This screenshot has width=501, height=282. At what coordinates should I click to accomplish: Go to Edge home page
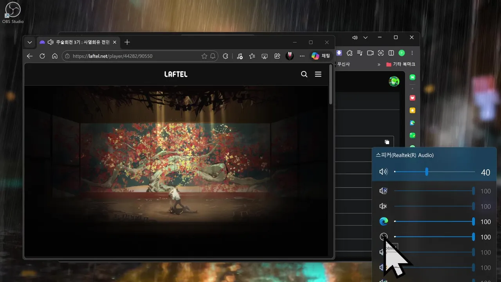point(55,56)
